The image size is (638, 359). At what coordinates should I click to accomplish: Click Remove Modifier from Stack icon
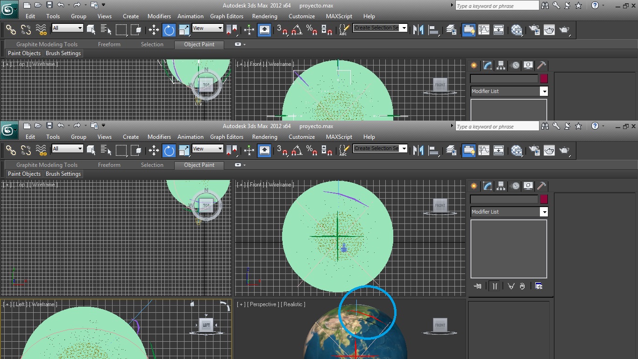click(523, 286)
